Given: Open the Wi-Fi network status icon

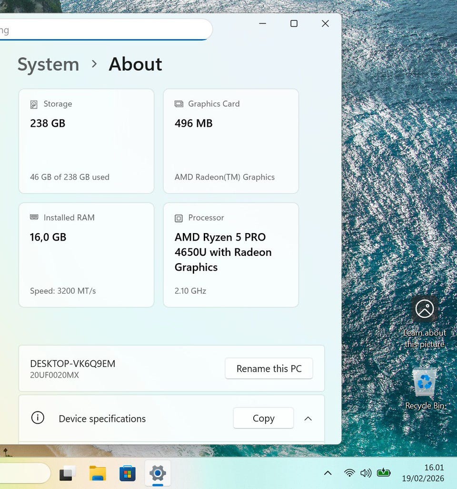Looking at the screenshot, I should click(x=349, y=473).
